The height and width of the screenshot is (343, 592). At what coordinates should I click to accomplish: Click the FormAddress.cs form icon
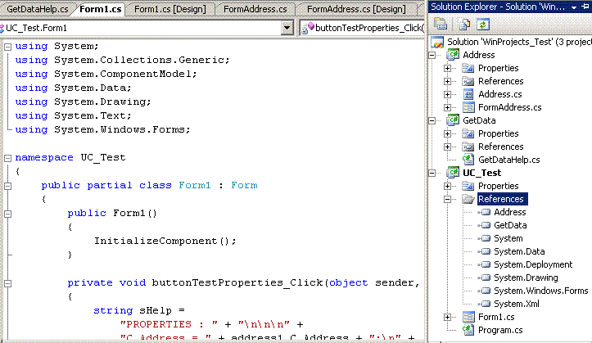(x=468, y=107)
